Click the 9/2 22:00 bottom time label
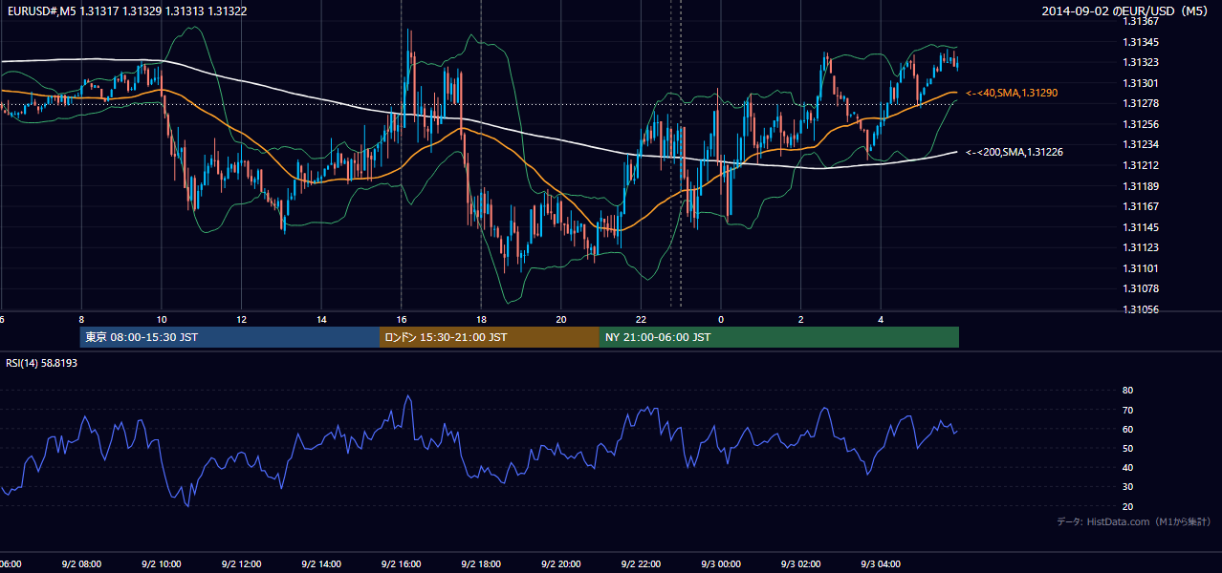The image size is (1222, 573). point(641,564)
